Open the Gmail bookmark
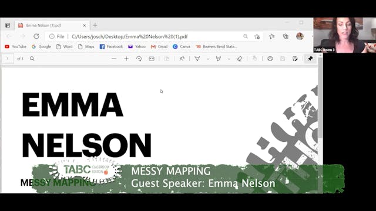Image resolution: width=376 pixels, height=211 pixels. point(159,47)
